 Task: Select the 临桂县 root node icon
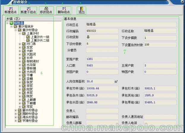point(11,23)
